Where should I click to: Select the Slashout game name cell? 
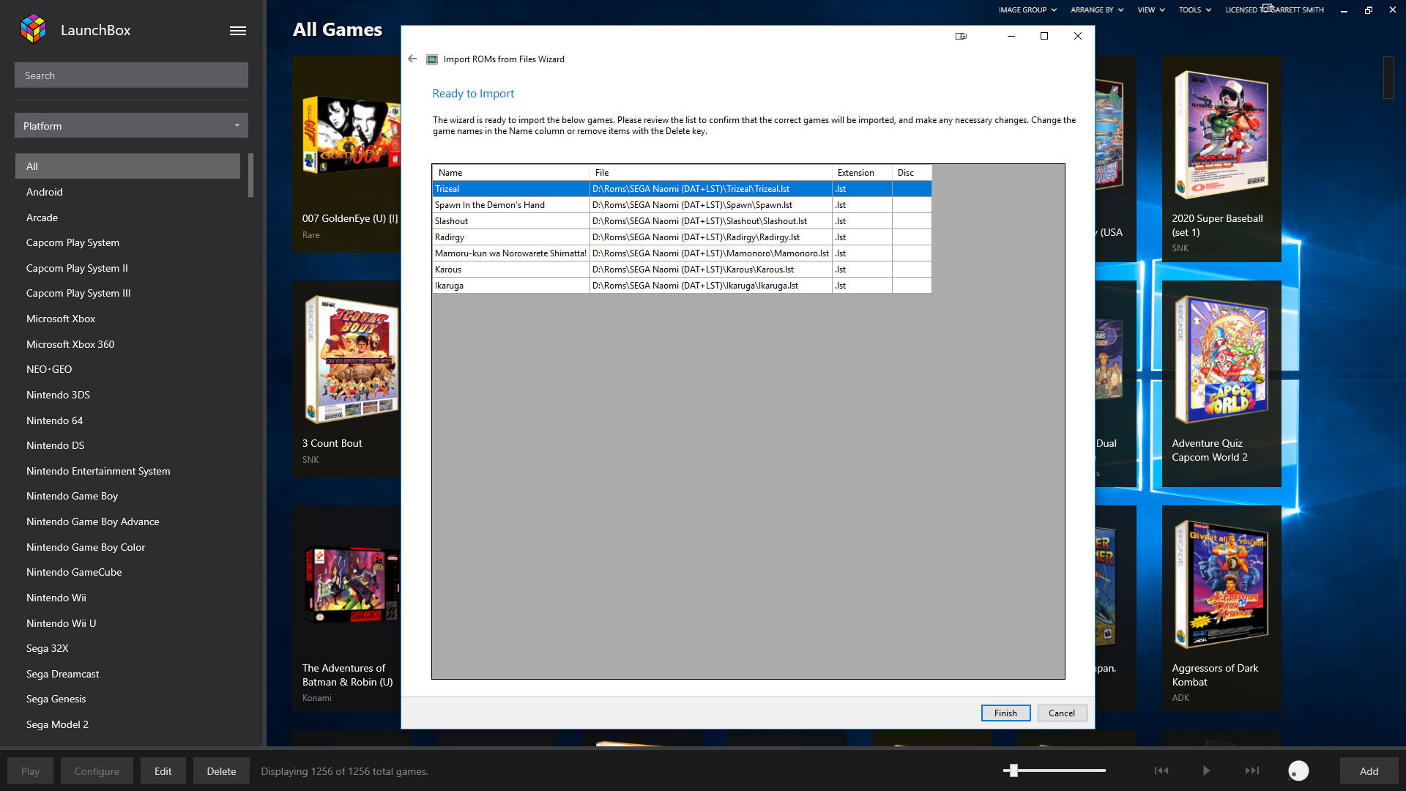[x=511, y=221]
